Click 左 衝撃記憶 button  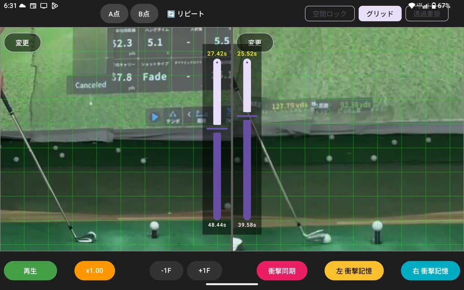point(354,271)
